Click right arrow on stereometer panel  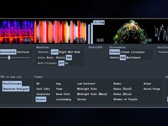(x=150, y=40)
